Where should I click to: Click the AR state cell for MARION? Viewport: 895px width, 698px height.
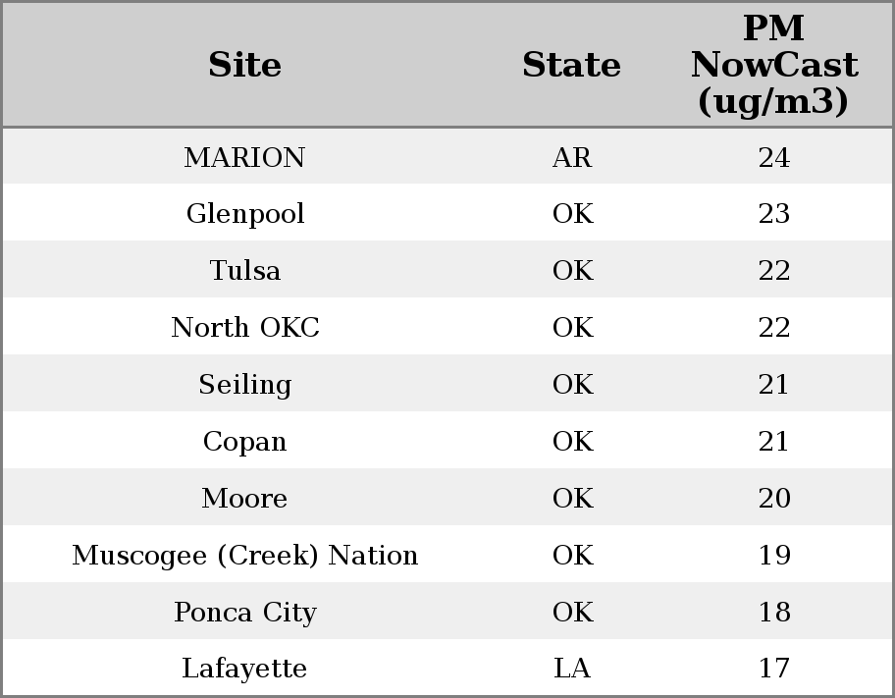[572, 157]
